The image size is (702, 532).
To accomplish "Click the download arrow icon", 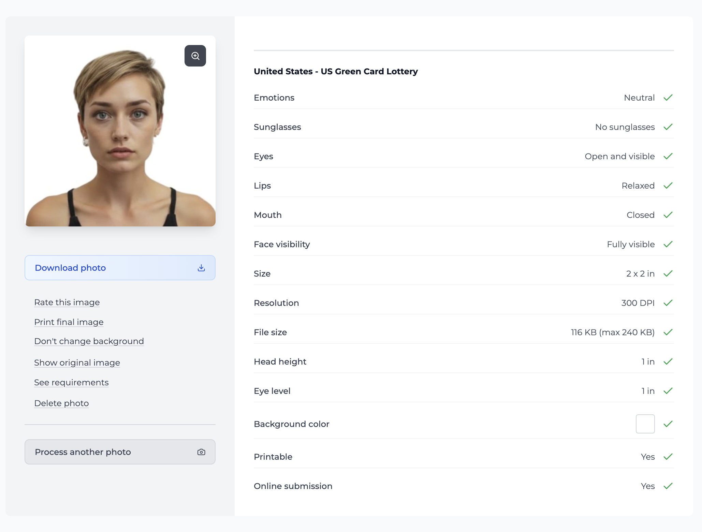I will click(x=201, y=268).
